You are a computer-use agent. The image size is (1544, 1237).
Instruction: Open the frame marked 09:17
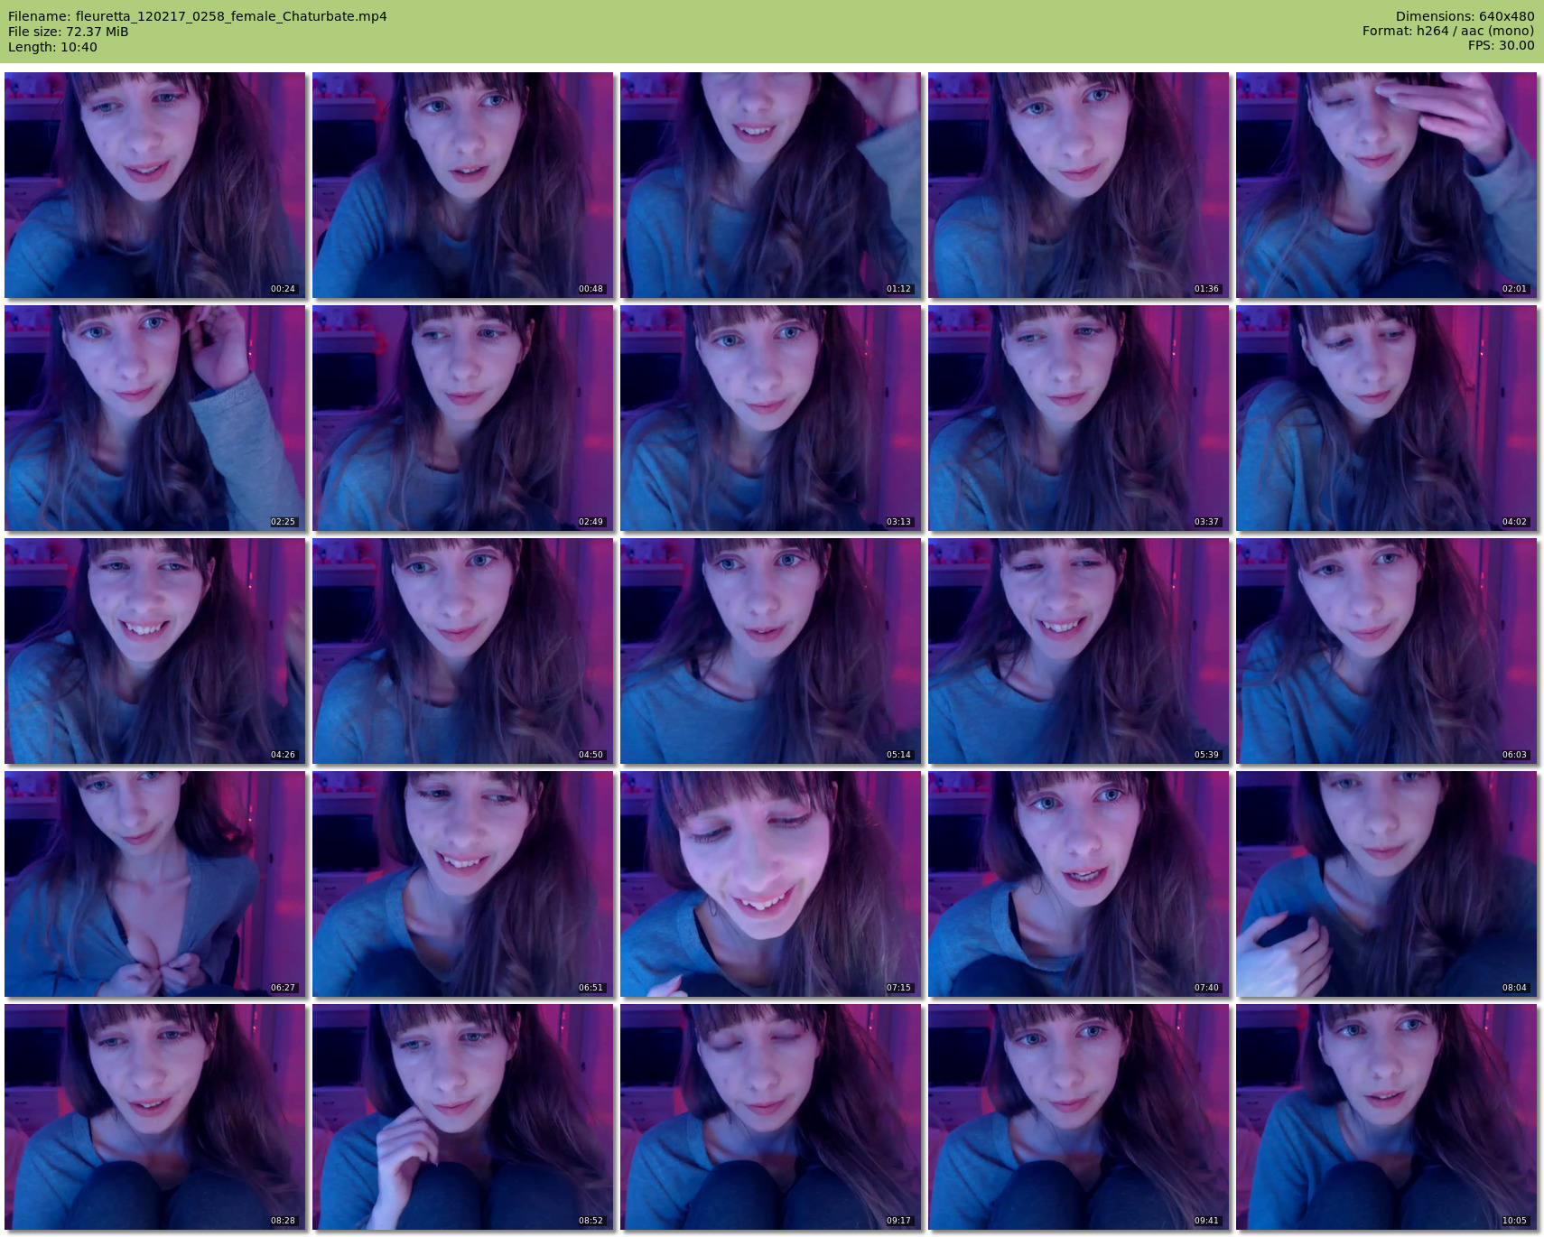click(771, 1117)
